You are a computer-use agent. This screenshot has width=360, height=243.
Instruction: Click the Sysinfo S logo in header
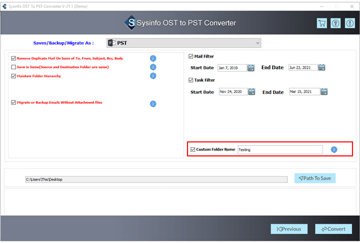(x=130, y=23)
